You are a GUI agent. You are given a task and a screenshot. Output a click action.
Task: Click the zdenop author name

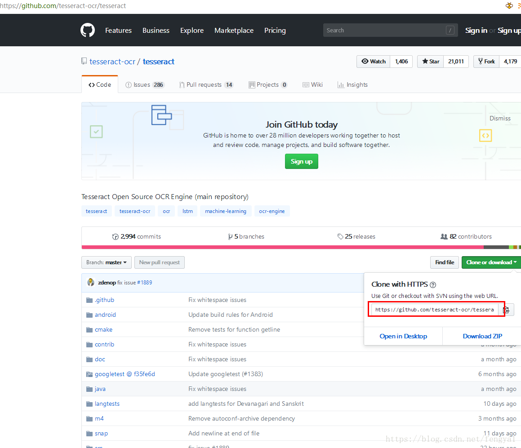(x=107, y=283)
